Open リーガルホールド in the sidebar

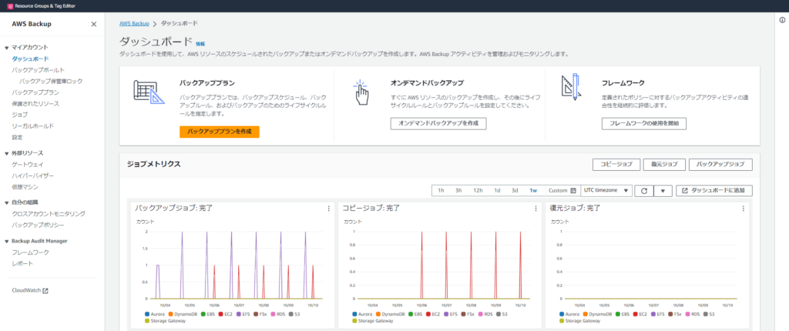coord(32,125)
